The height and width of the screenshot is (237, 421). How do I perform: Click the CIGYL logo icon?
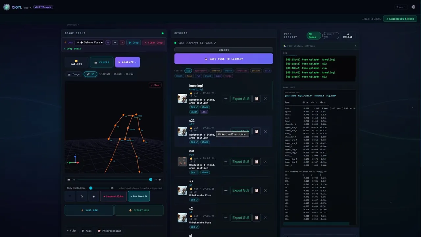7,7
